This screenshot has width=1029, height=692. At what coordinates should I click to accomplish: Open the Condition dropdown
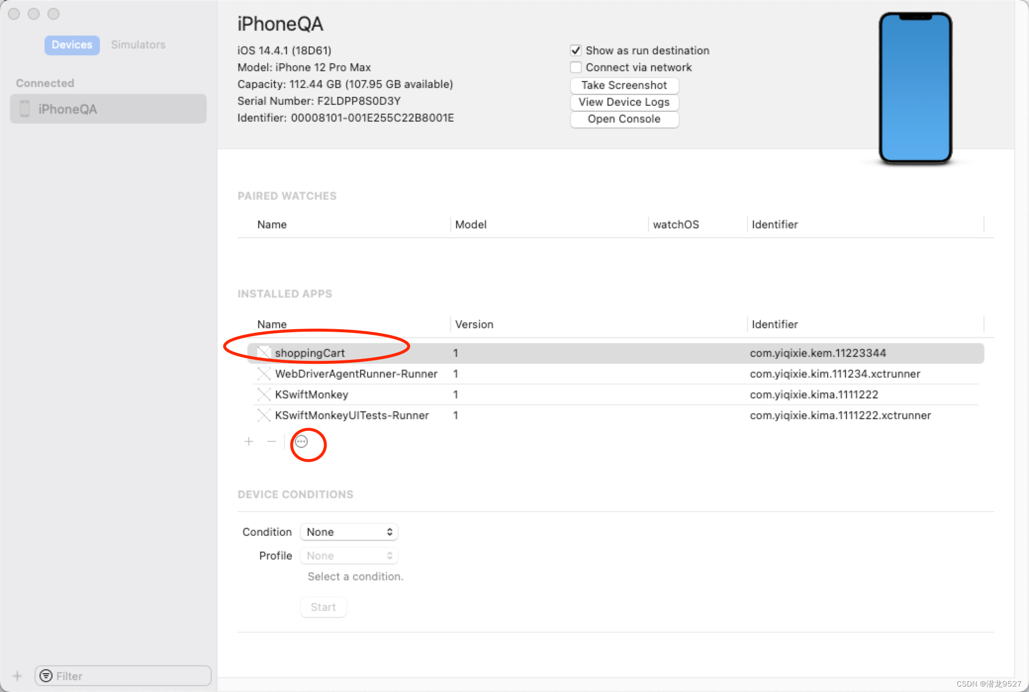click(349, 532)
